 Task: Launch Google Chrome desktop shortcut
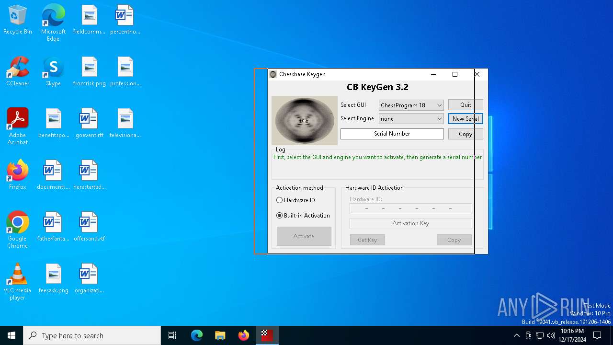point(18,230)
